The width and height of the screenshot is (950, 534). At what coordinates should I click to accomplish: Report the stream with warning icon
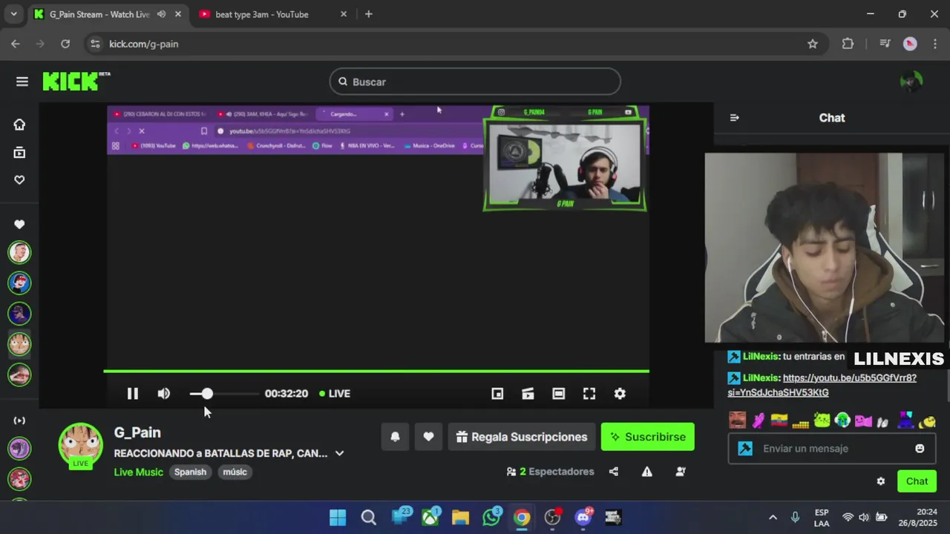click(x=647, y=472)
